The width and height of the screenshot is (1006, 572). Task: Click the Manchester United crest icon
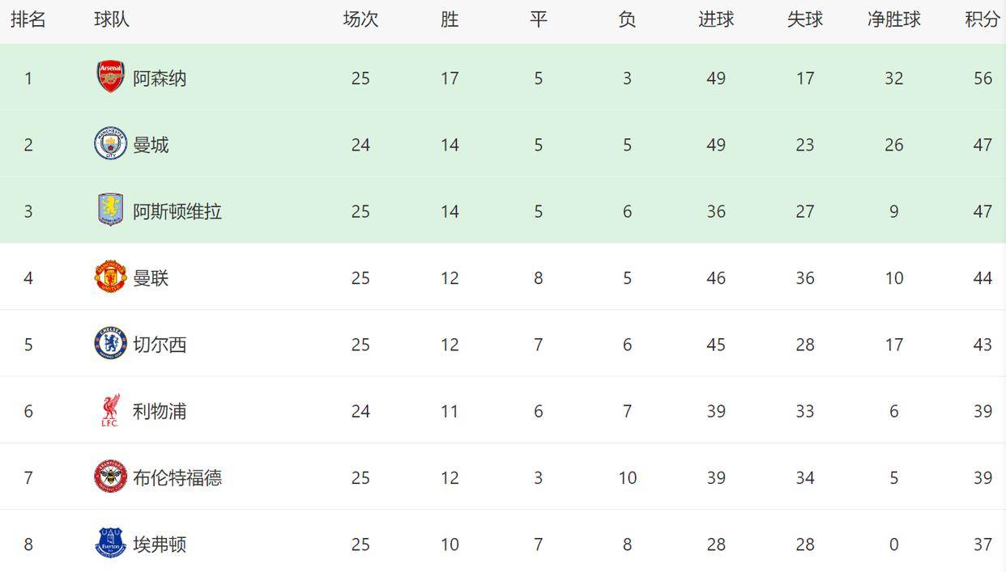110,278
